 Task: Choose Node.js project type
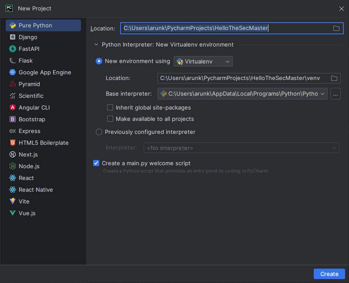[43, 166]
